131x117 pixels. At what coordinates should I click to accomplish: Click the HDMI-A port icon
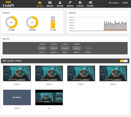42,48
